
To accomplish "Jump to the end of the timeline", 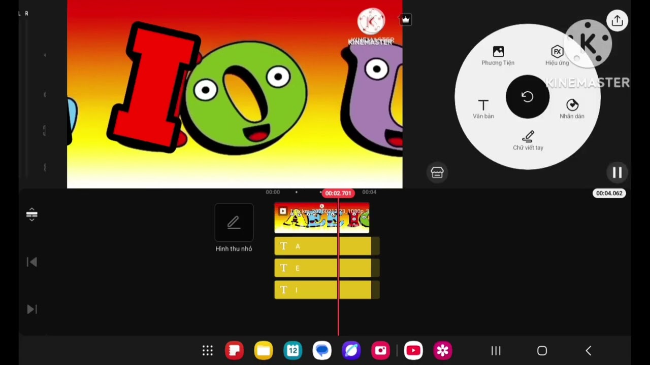I will click(31, 309).
